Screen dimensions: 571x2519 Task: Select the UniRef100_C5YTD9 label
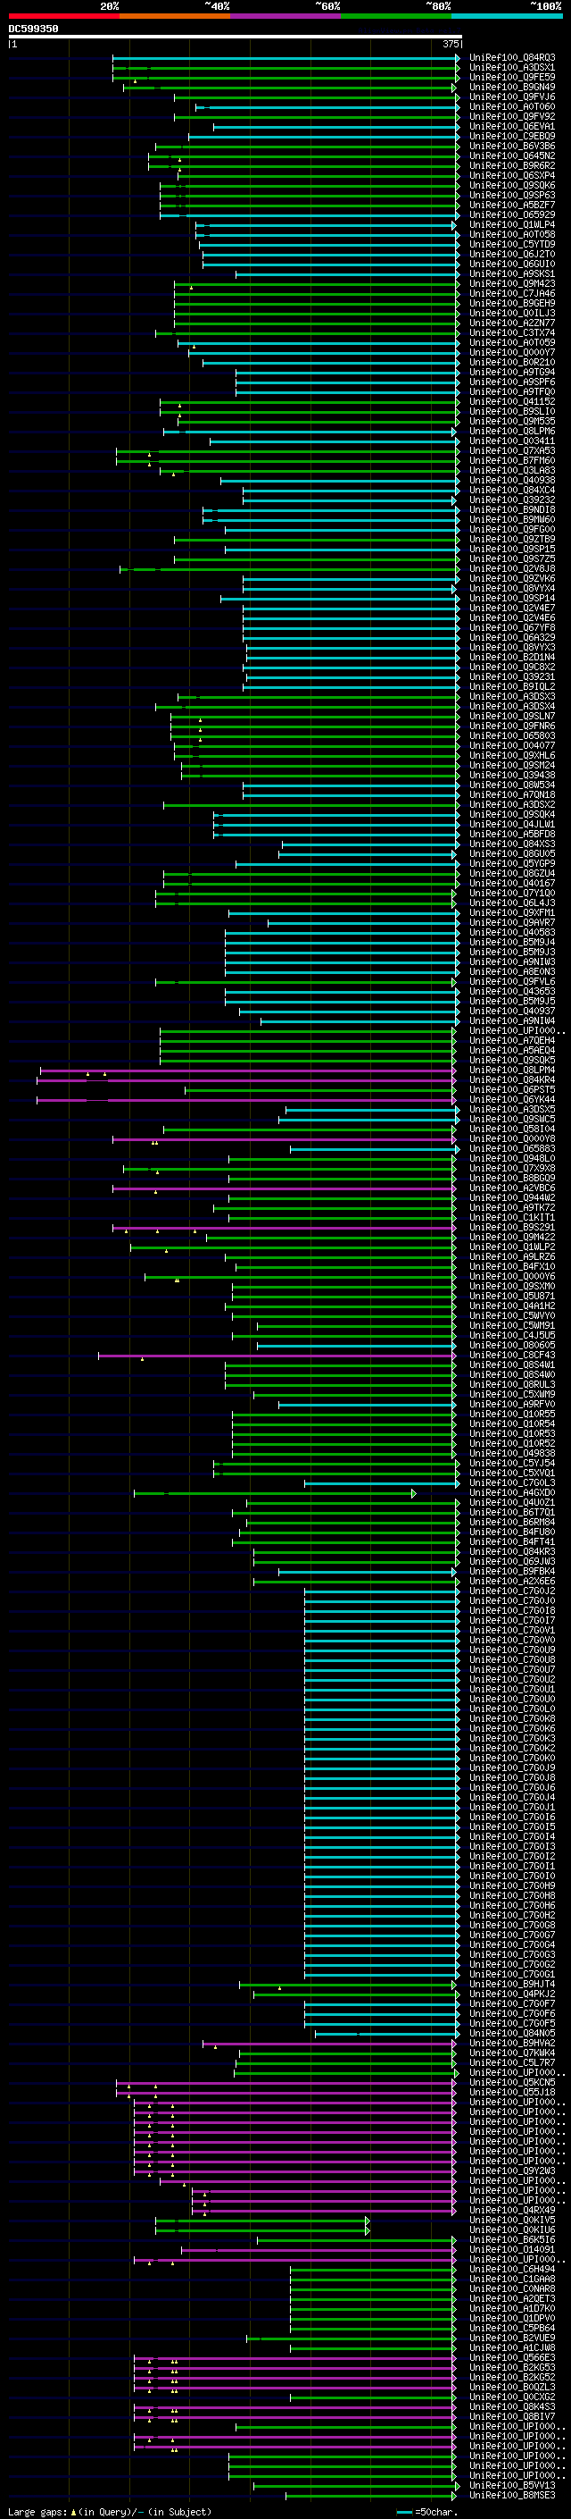pos(512,245)
